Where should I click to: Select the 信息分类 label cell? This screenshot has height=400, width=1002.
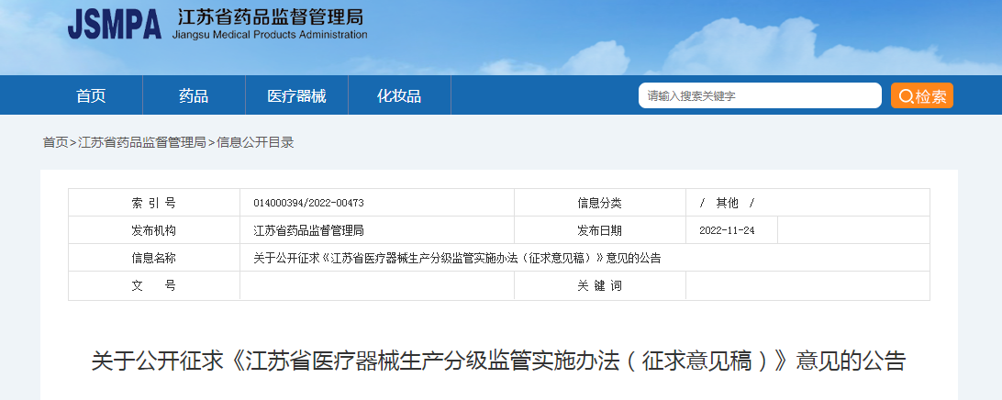coord(600,203)
